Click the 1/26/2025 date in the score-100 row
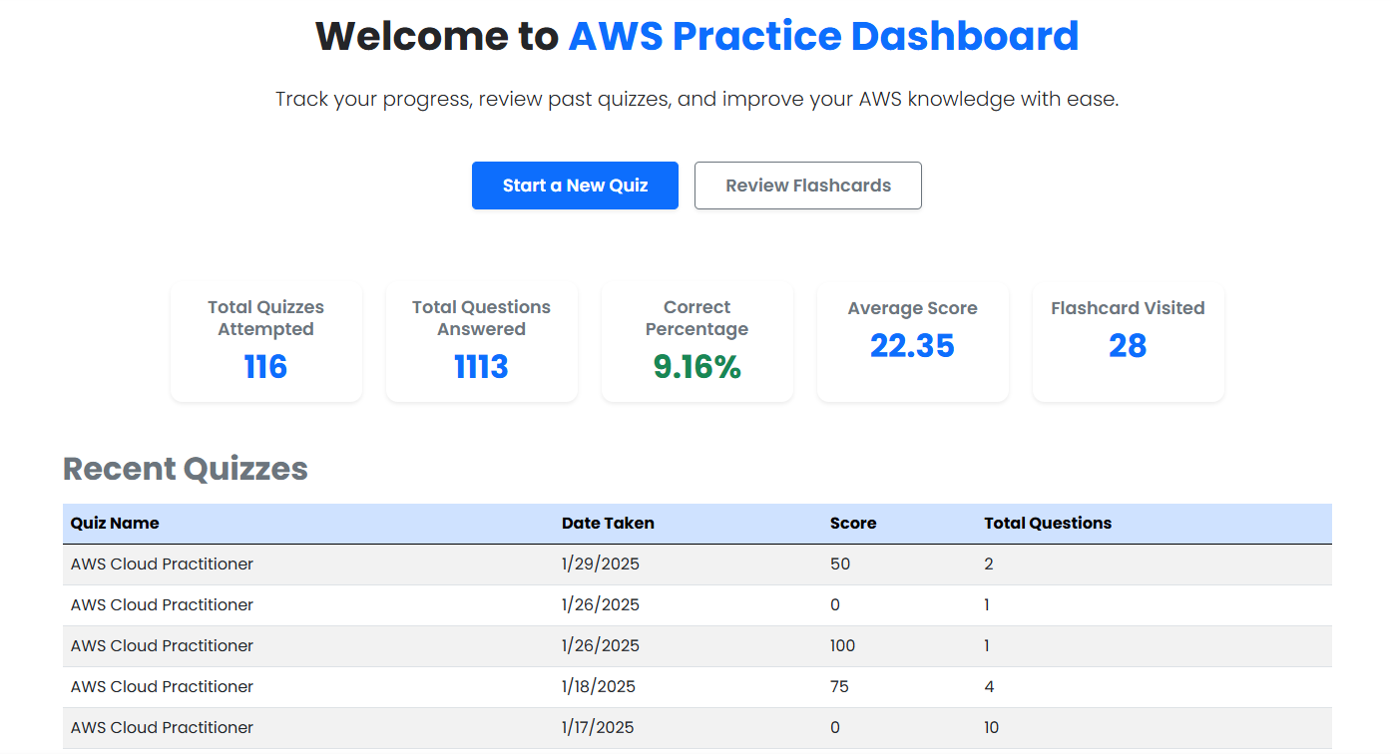Viewport: 1391px width, 754px height. (601, 646)
